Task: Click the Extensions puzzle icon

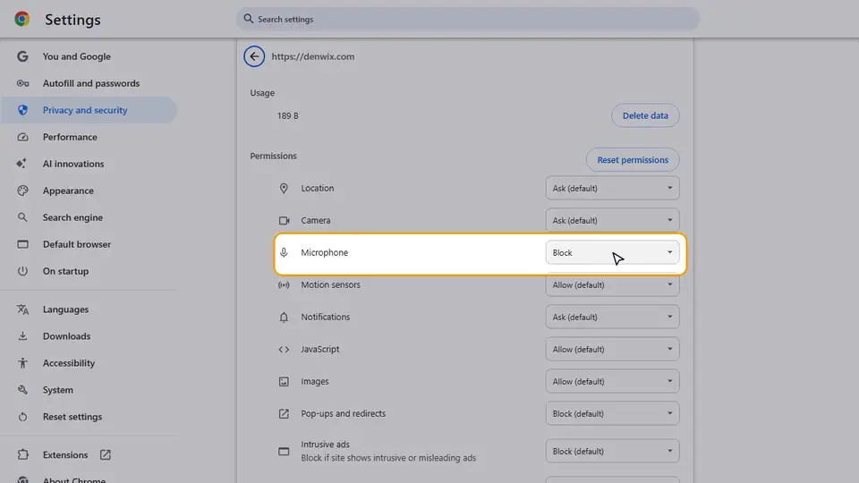Action: [22, 454]
